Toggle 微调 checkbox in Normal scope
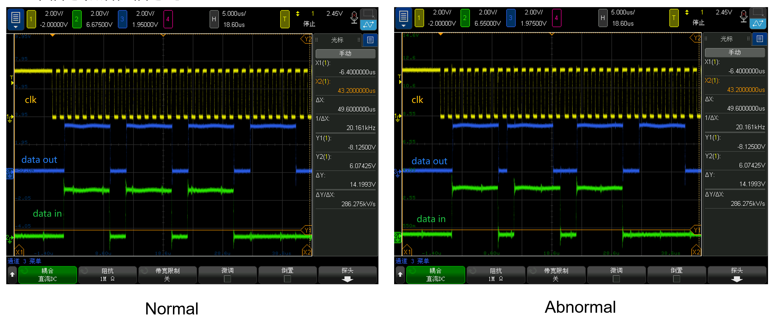This screenshot has height=319, width=780. coord(227,279)
